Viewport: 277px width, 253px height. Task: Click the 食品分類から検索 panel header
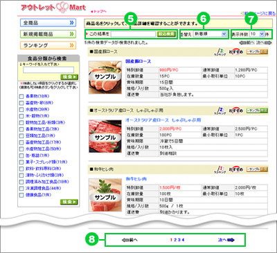[48, 59]
